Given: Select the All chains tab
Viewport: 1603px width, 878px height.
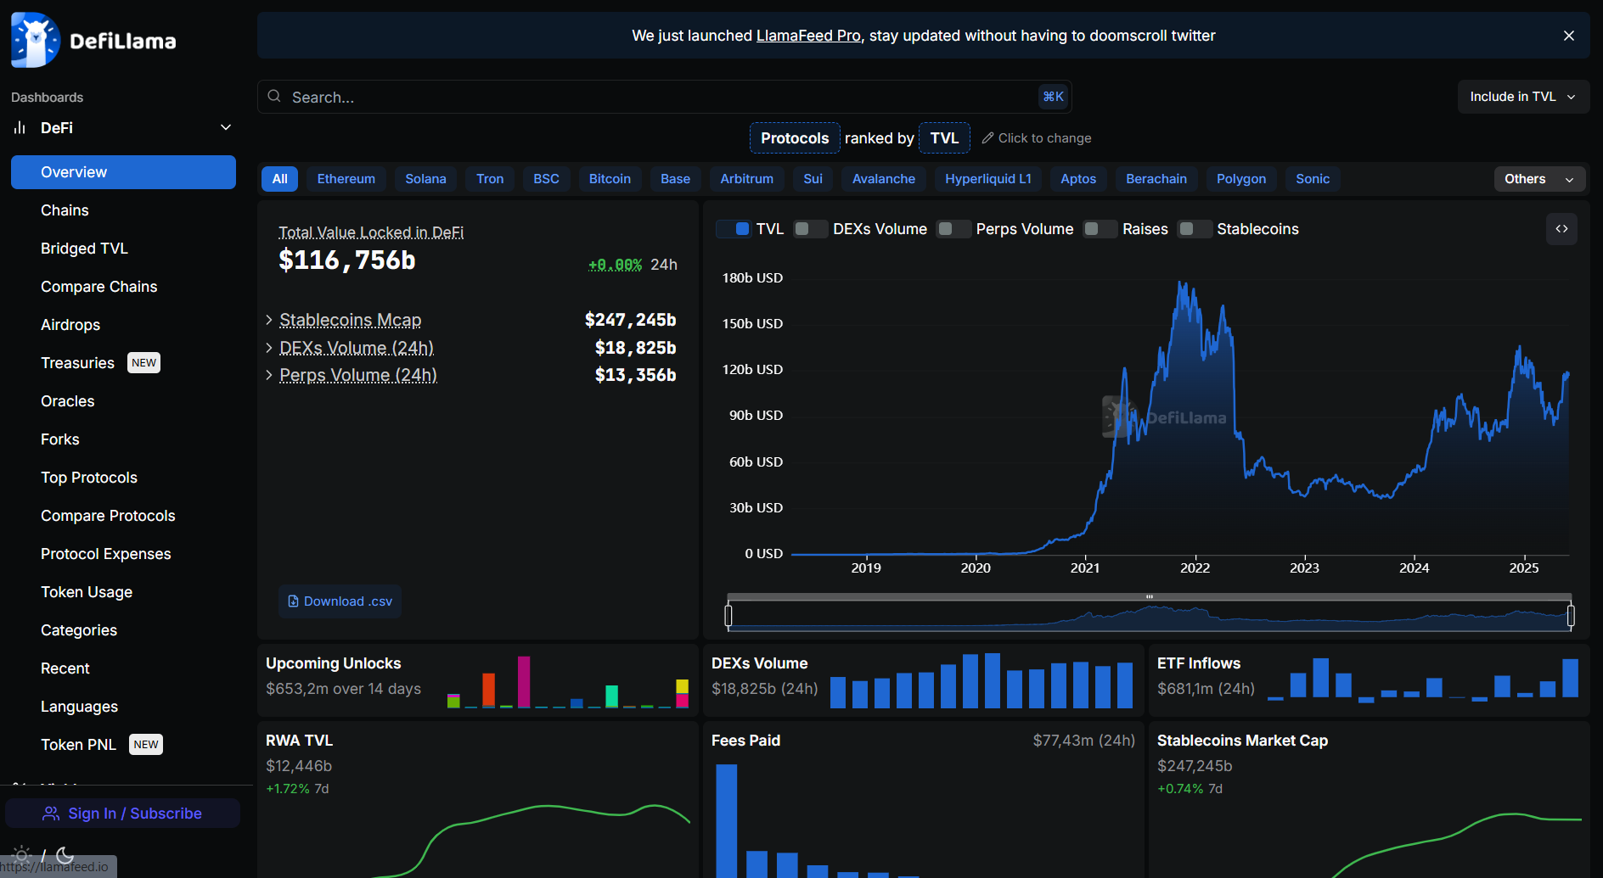Looking at the screenshot, I should point(280,179).
